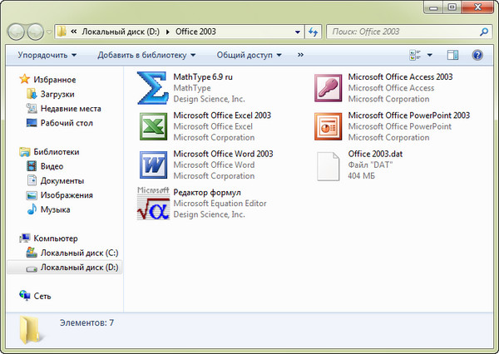
Task: Open the view options dropdown arrow
Action: pyautogui.click(x=430, y=56)
